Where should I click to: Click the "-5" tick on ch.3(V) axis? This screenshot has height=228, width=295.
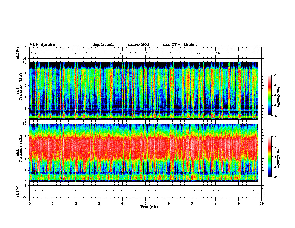(x=25, y=197)
